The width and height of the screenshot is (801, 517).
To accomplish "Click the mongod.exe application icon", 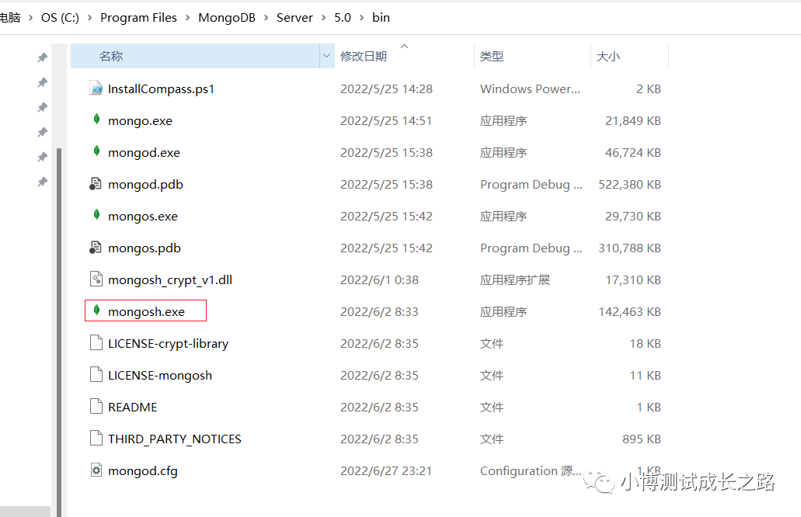I will (x=96, y=152).
